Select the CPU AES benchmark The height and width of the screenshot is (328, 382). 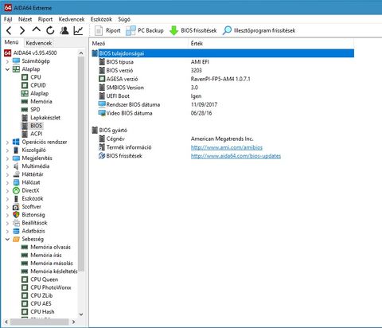point(37,303)
